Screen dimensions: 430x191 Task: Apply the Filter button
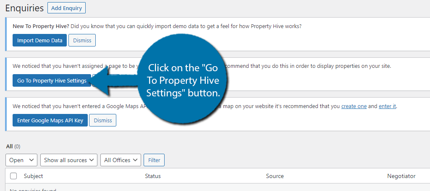click(x=154, y=160)
